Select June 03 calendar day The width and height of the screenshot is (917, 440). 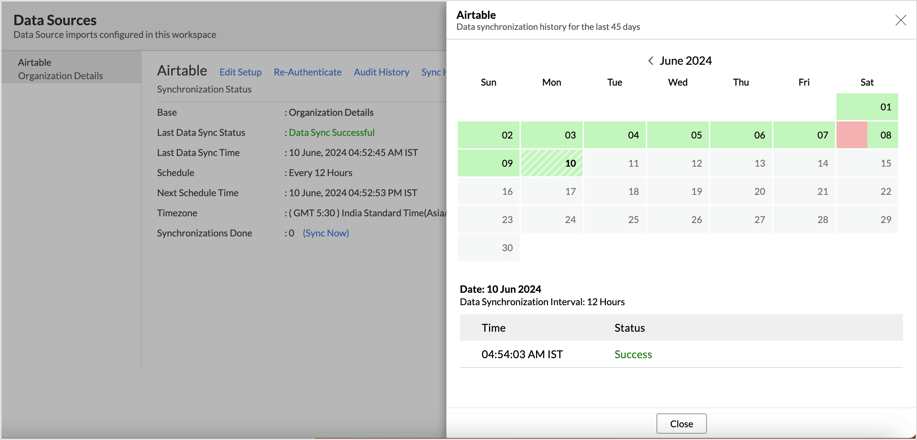coord(551,135)
